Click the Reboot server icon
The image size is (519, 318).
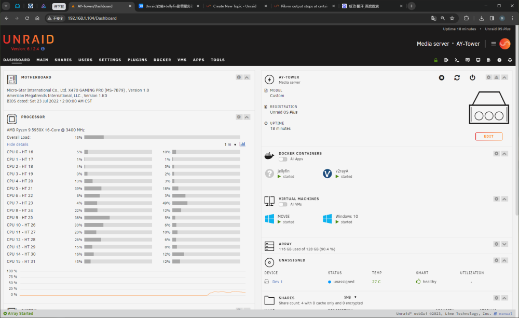(457, 77)
